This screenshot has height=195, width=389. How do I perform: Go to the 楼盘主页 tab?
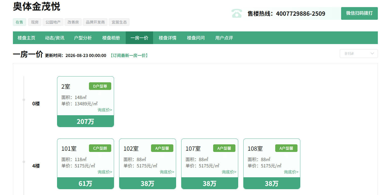pos(26,38)
